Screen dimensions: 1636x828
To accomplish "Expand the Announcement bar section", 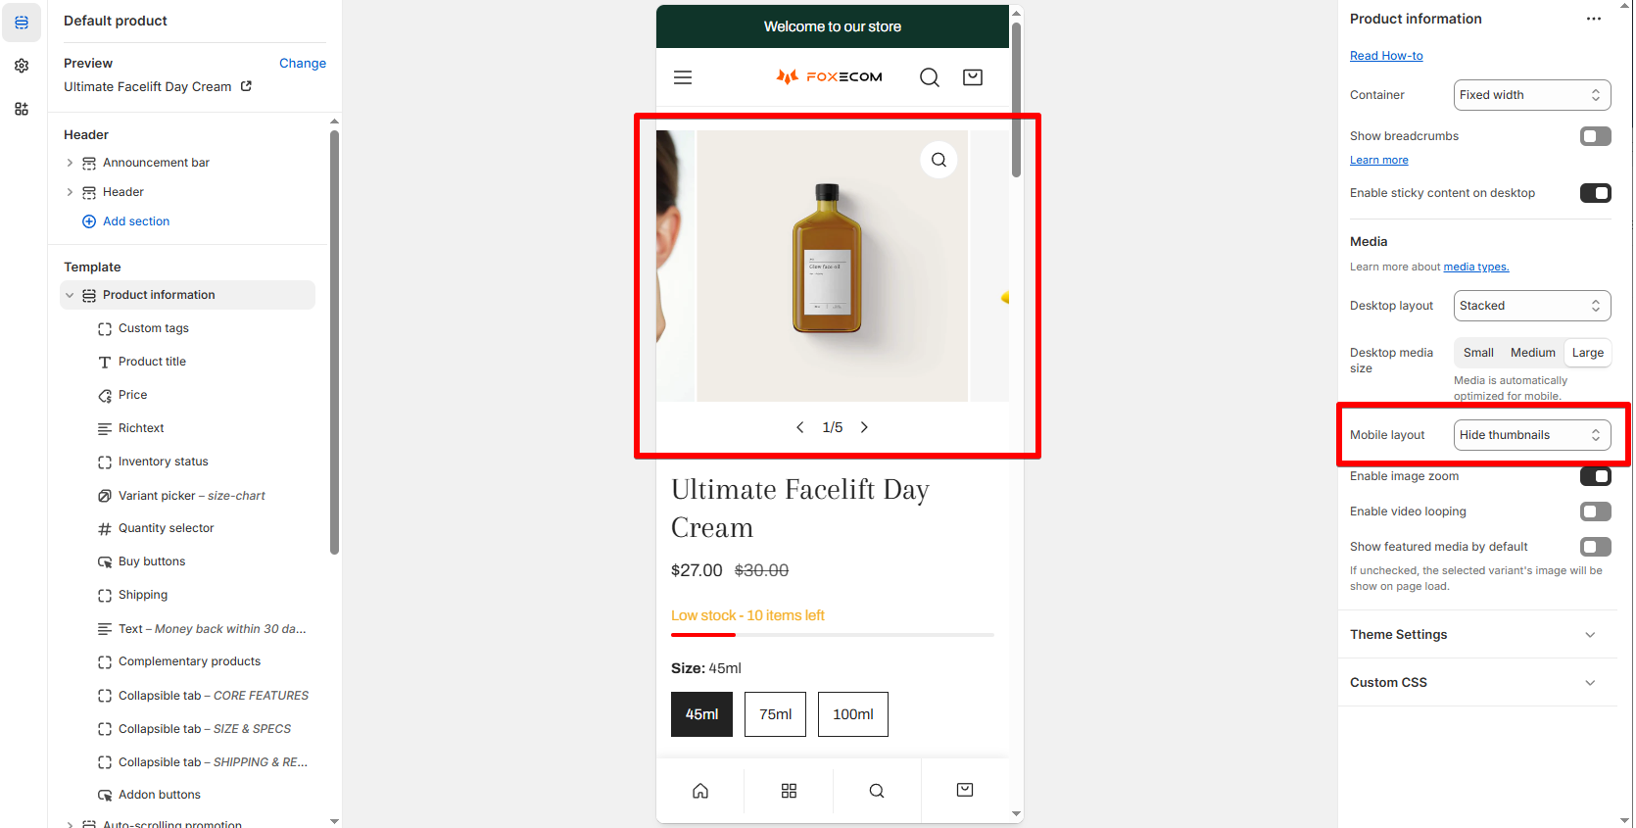I will pyautogui.click(x=70, y=163).
